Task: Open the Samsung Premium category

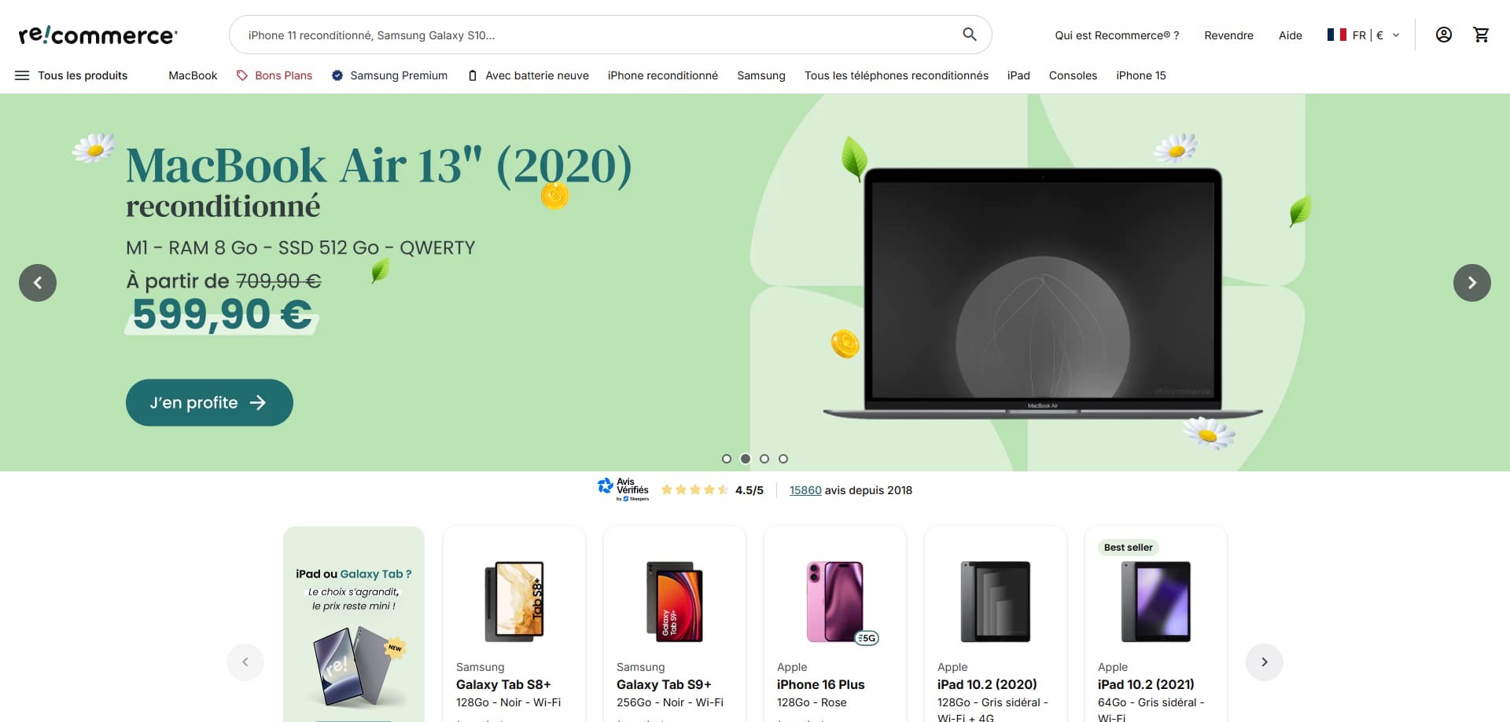Action: 389,75
